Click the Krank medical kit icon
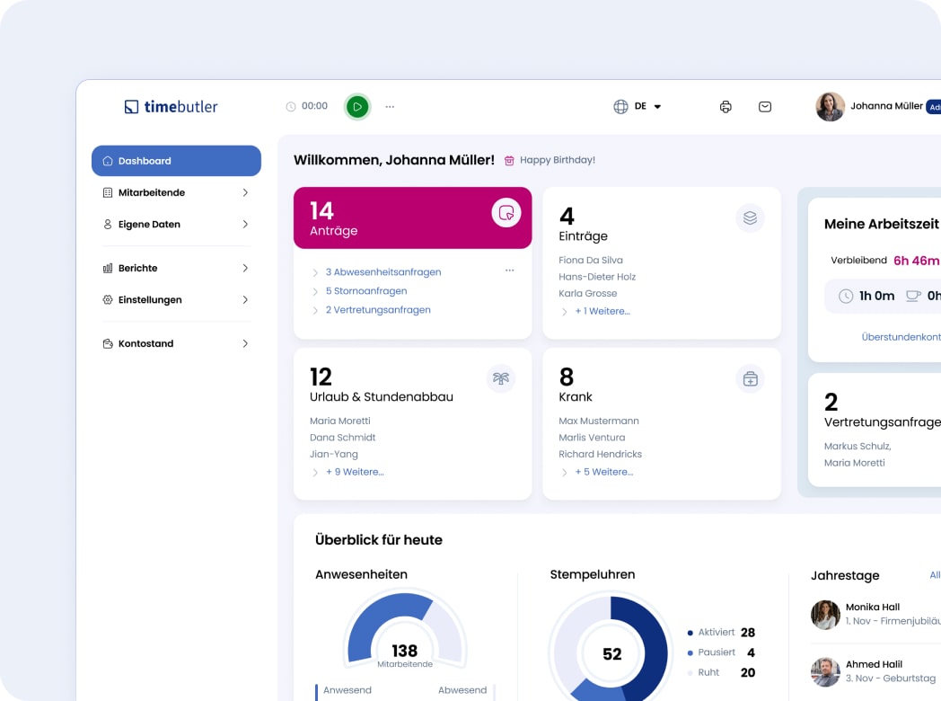The height and width of the screenshot is (701, 941). coord(750,379)
